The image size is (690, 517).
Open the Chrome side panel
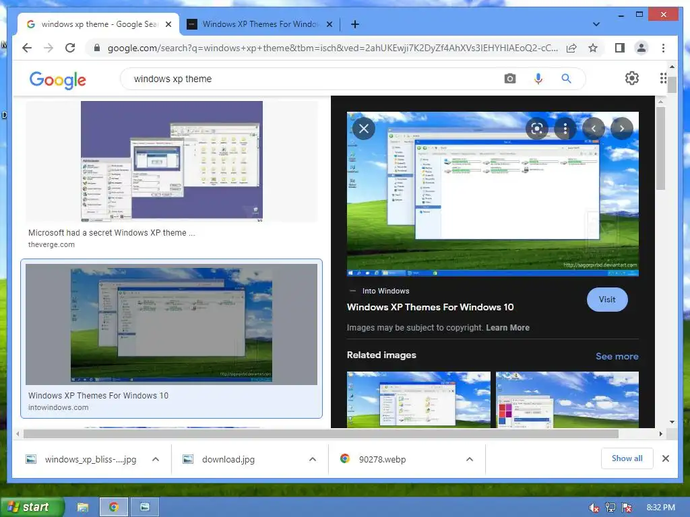[620, 48]
